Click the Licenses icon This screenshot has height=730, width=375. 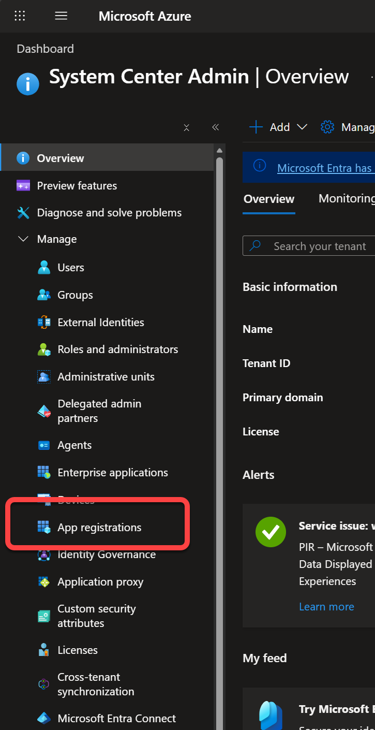[x=44, y=650]
